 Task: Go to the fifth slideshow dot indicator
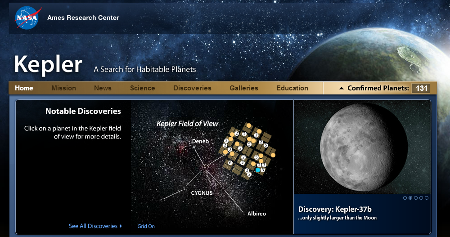(427, 198)
